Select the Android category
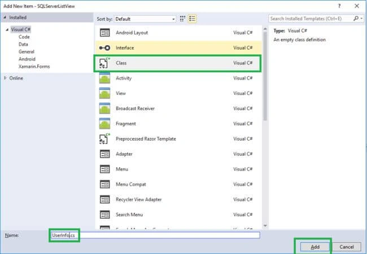The height and width of the screenshot is (254, 367). 27,59
